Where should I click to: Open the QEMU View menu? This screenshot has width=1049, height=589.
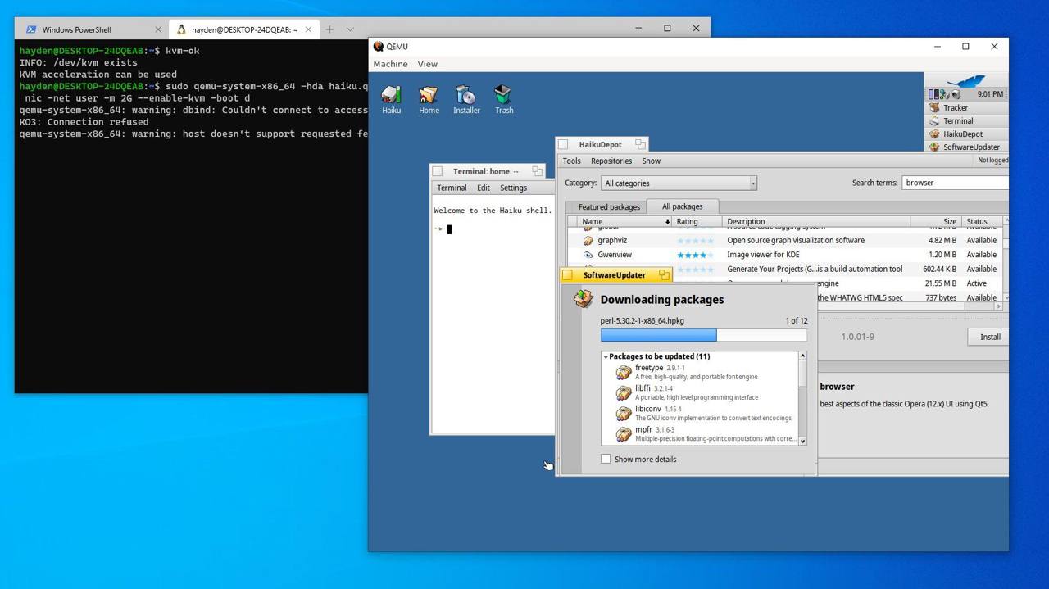coord(427,64)
